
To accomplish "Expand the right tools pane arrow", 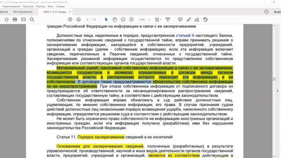I will 277,91.
